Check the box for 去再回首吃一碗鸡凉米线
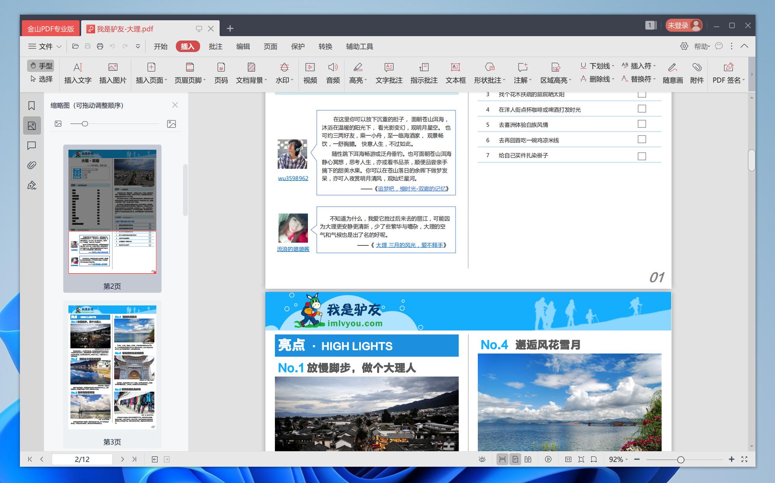Image resolution: width=775 pixels, height=483 pixels. coord(642,139)
